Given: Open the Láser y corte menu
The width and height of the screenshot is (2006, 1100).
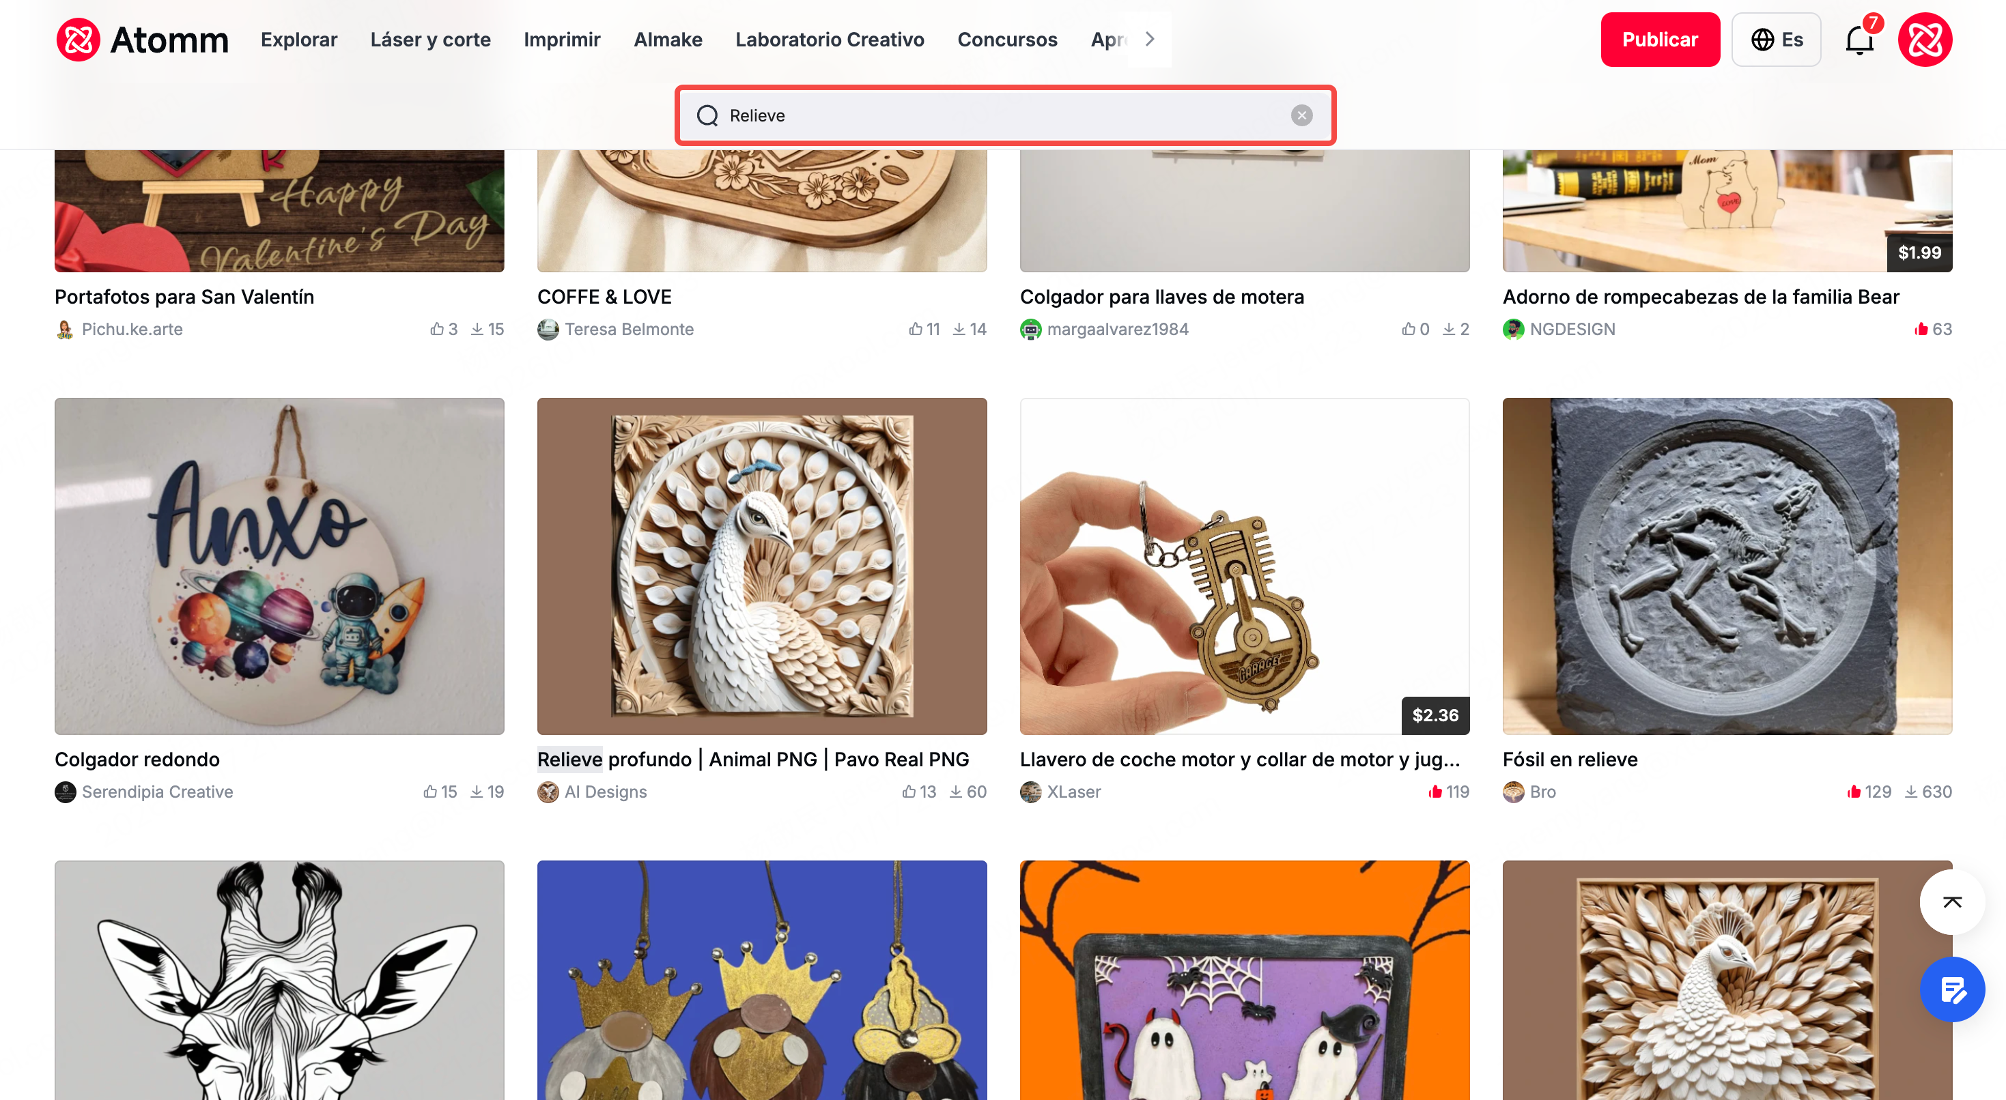Looking at the screenshot, I should point(430,40).
